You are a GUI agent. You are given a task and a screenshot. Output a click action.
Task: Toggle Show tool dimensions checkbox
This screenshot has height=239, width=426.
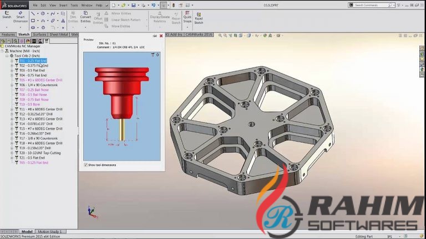point(86,165)
